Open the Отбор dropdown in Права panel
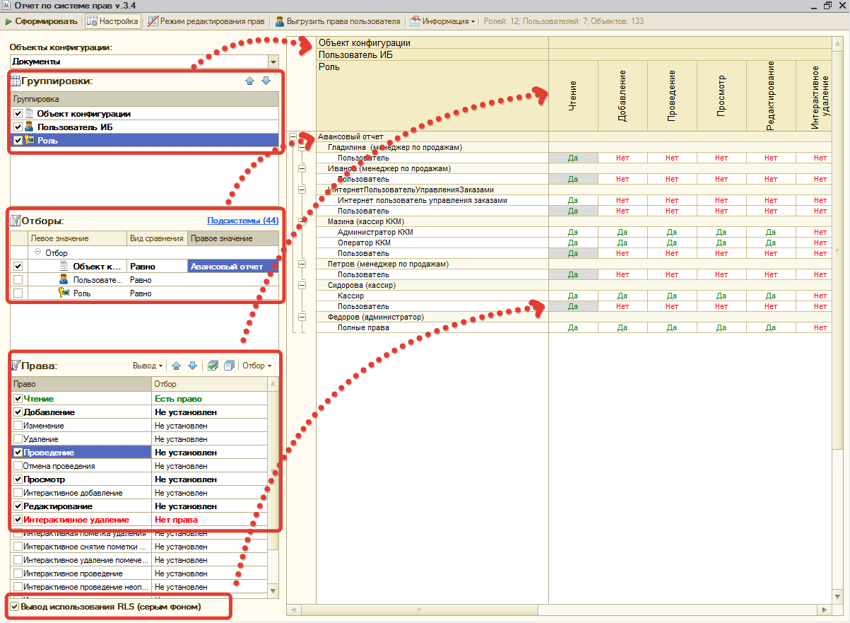 (x=256, y=366)
